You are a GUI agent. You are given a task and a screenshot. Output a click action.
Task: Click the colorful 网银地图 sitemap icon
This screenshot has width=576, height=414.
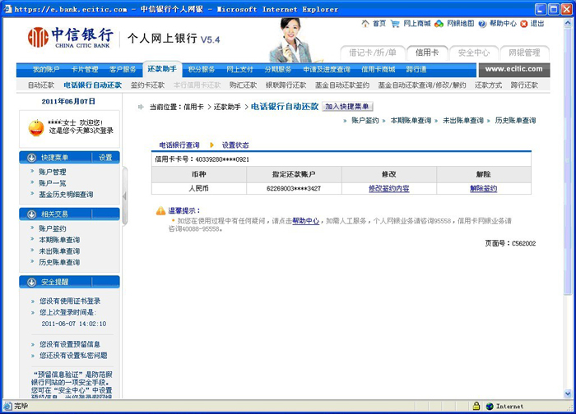[440, 24]
